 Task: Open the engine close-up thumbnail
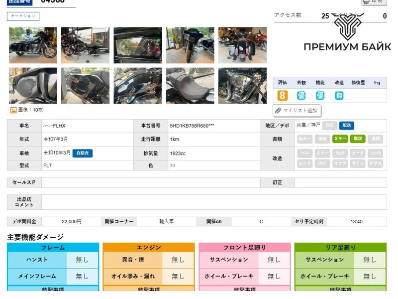242,86
